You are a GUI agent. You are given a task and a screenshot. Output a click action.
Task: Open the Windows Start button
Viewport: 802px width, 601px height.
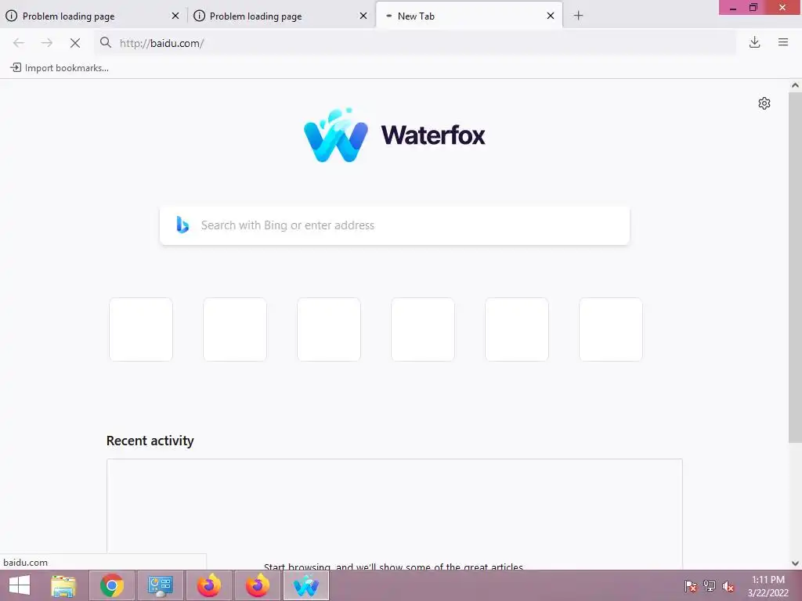tap(20, 585)
